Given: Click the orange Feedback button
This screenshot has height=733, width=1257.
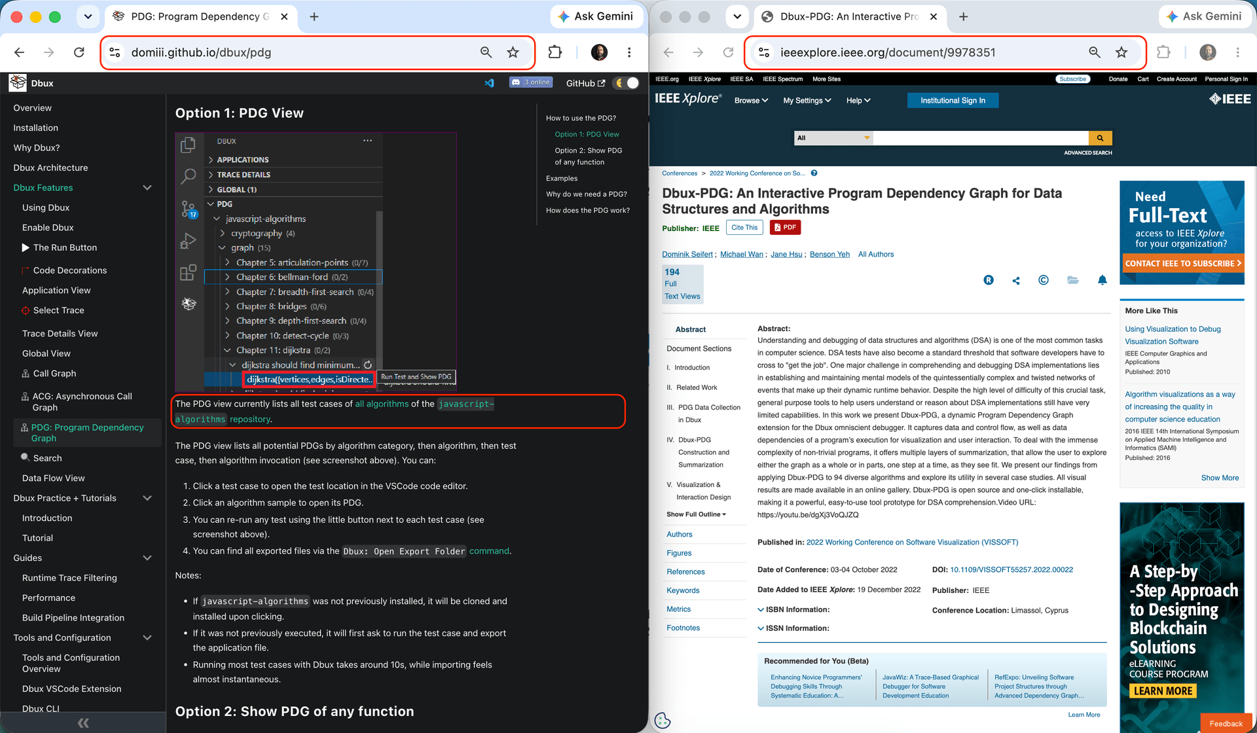Looking at the screenshot, I should [x=1226, y=723].
